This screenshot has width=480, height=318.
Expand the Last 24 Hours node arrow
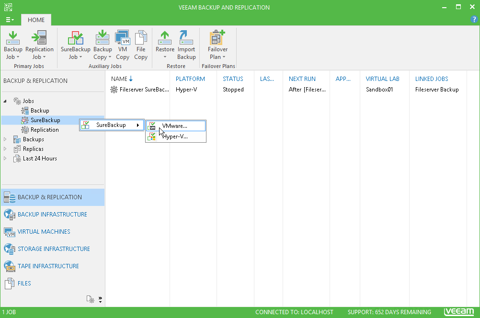click(5, 158)
